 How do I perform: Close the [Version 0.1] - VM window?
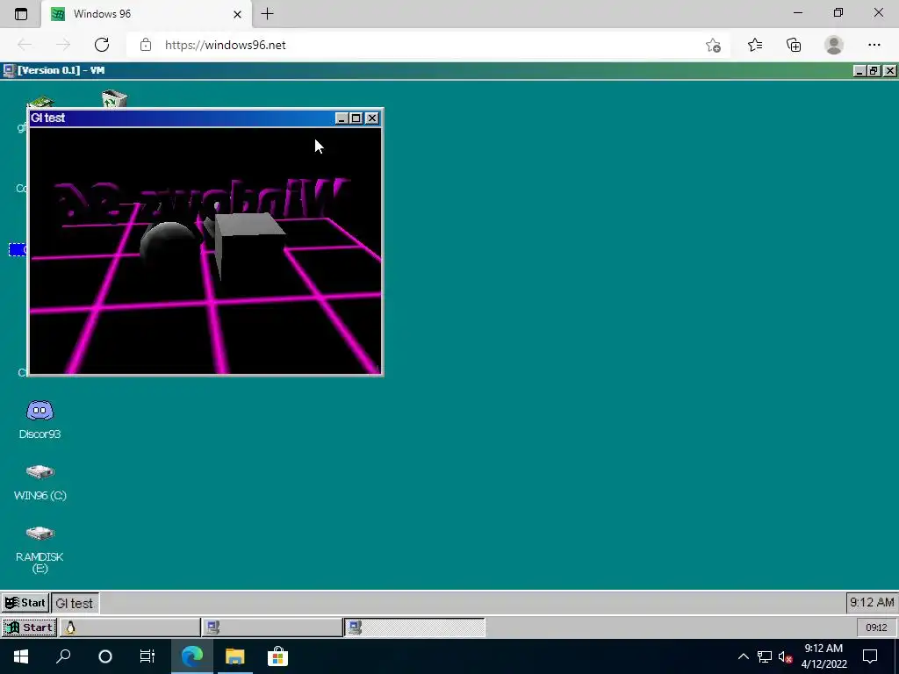click(x=889, y=70)
